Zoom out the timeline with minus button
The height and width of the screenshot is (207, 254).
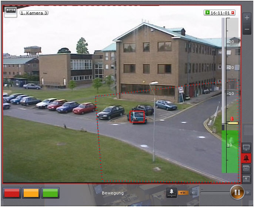[x=247, y=29]
